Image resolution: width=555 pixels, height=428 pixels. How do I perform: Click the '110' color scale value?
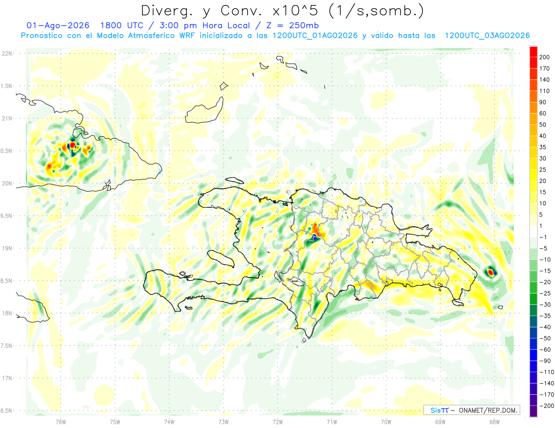tap(545, 91)
